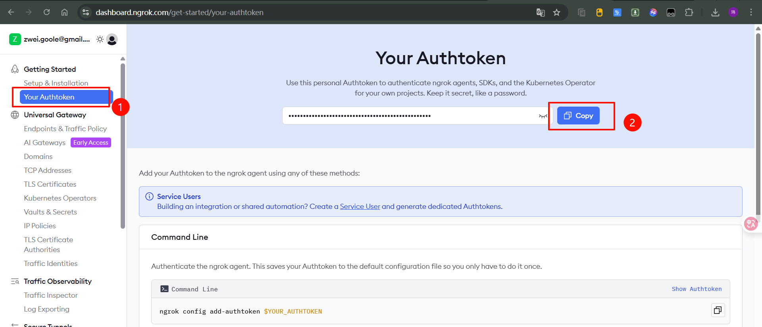
Task: Reveal the hidden Authtoken with eye icon
Action: [543, 116]
